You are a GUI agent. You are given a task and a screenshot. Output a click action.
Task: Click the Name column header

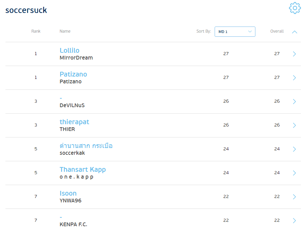[x=65, y=31]
